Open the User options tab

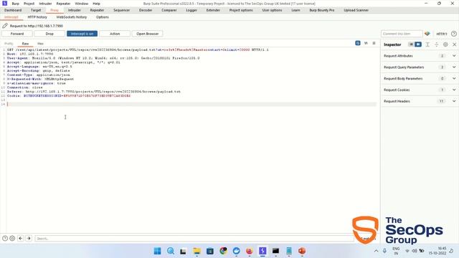click(x=272, y=10)
